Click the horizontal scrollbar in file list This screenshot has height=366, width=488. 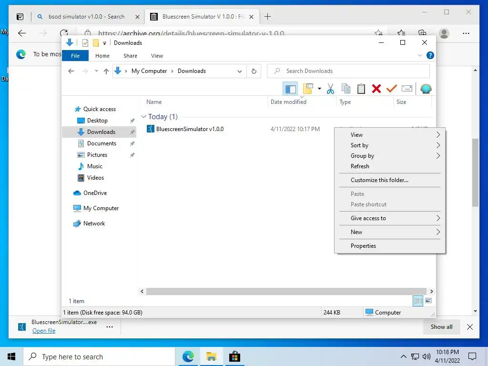tap(286, 291)
